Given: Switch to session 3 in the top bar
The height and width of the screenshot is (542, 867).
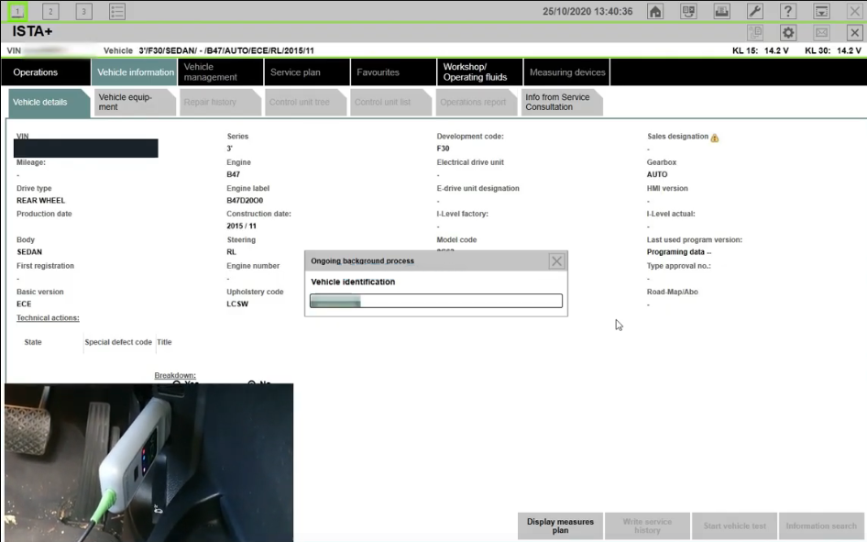Looking at the screenshot, I should [83, 11].
